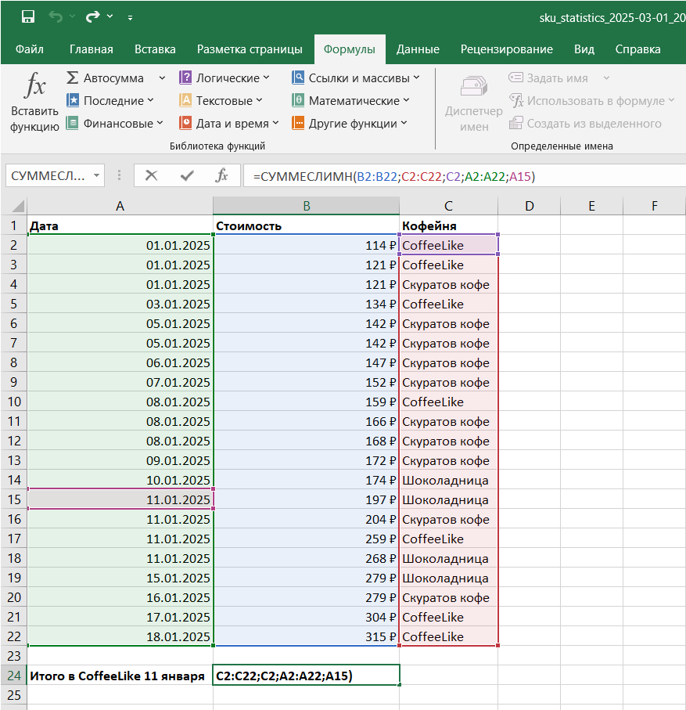Click the AutoSum sigma icon
The width and height of the screenshot is (686, 710).
click(x=73, y=78)
